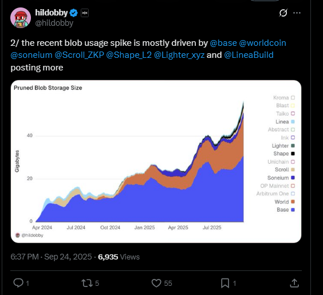Image resolution: width=323 pixels, height=295 pixels.
Task: Click the affiliate badge next to hildobby's name
Action: (x=85, y=13)
